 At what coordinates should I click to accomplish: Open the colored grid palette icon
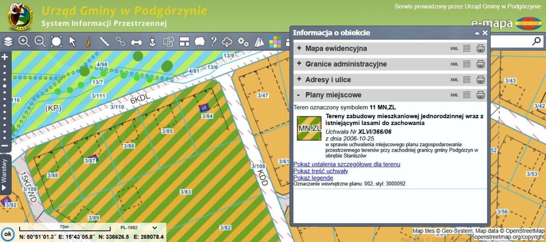[275, 41]
